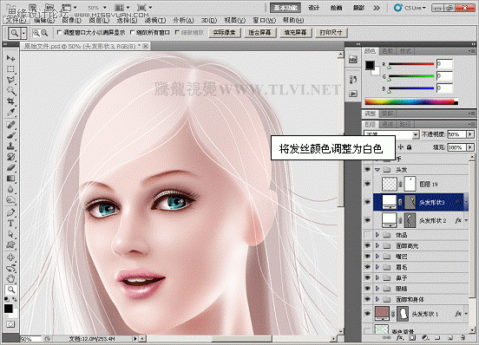
Task: Expand the 面部高光 group triangle
Action: point(377,245)
